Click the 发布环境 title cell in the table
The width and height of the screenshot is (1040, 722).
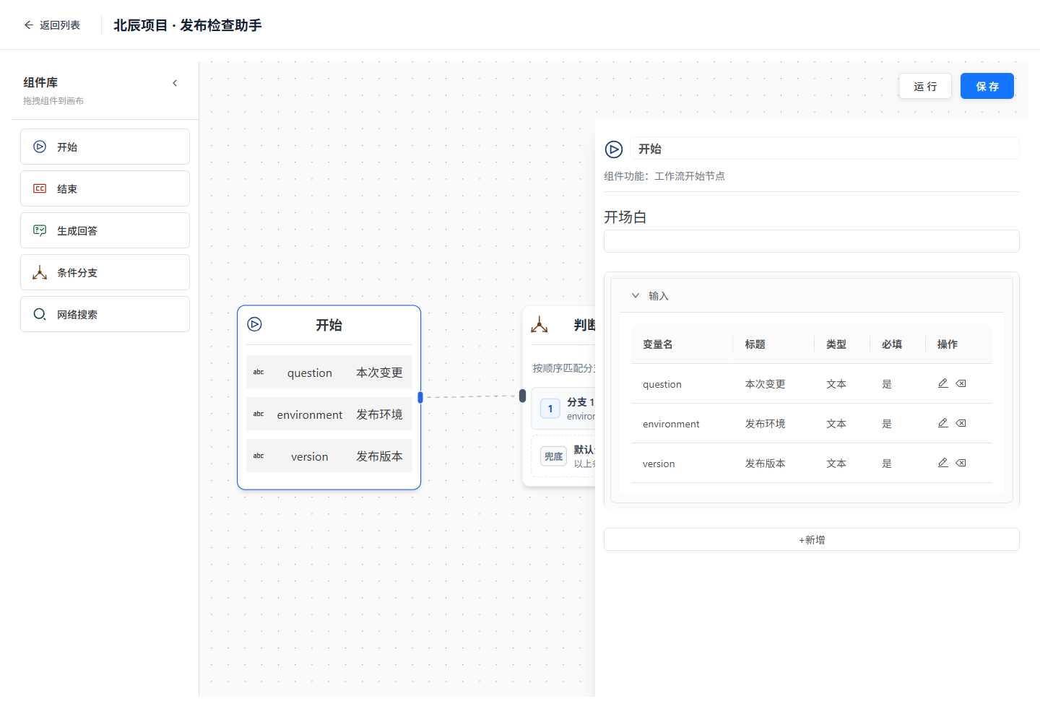766,424
